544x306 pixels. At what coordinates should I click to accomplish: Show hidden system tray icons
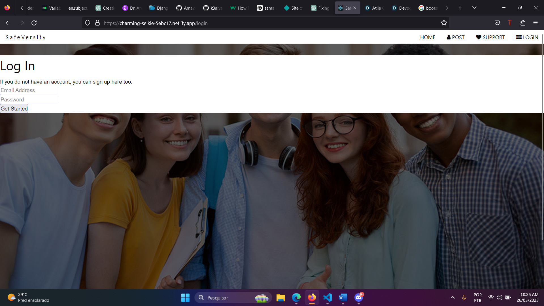pyautogui.click(x=452, y=297)
